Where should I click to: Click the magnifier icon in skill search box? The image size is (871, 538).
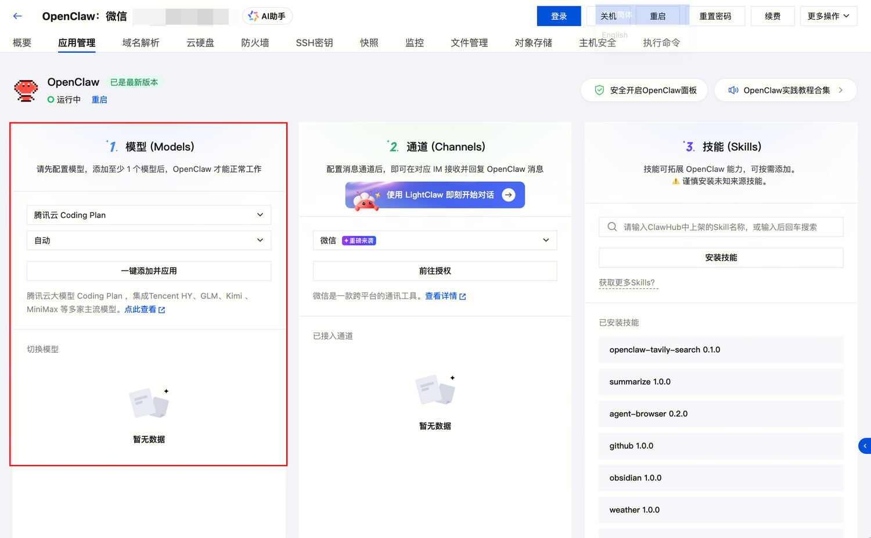click(611, 226)
